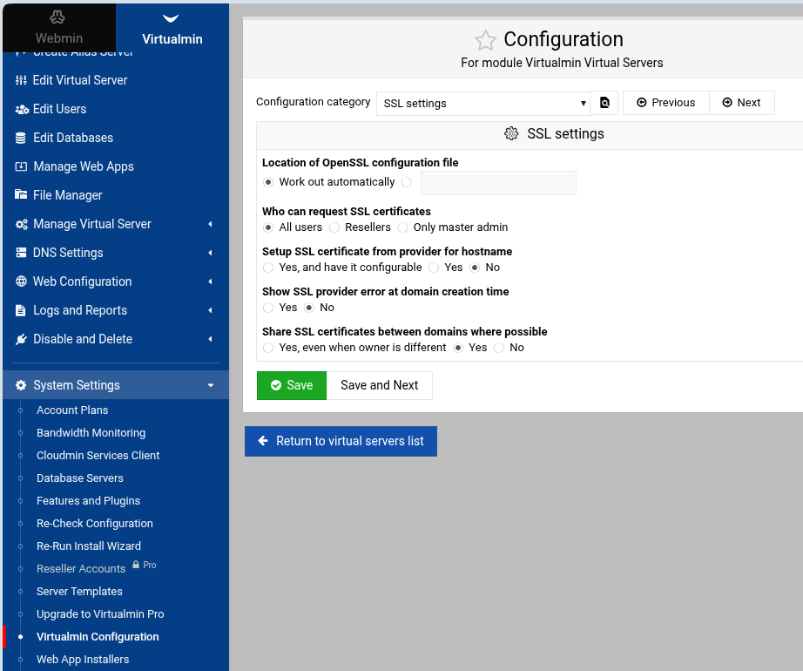Click the search icon next to category dropdown
803x671 pixels.
point(604,103)
